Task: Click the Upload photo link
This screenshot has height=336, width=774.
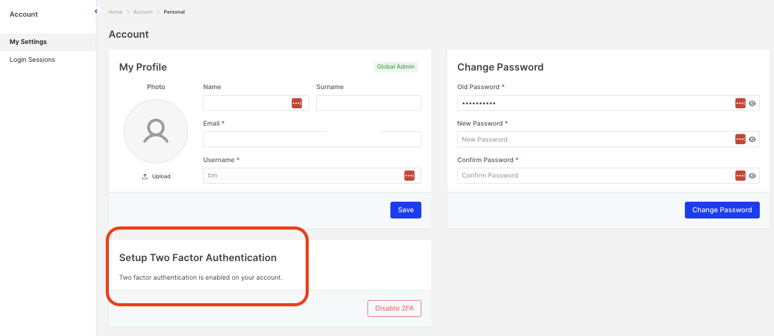Action: click(x=156, y=176)
